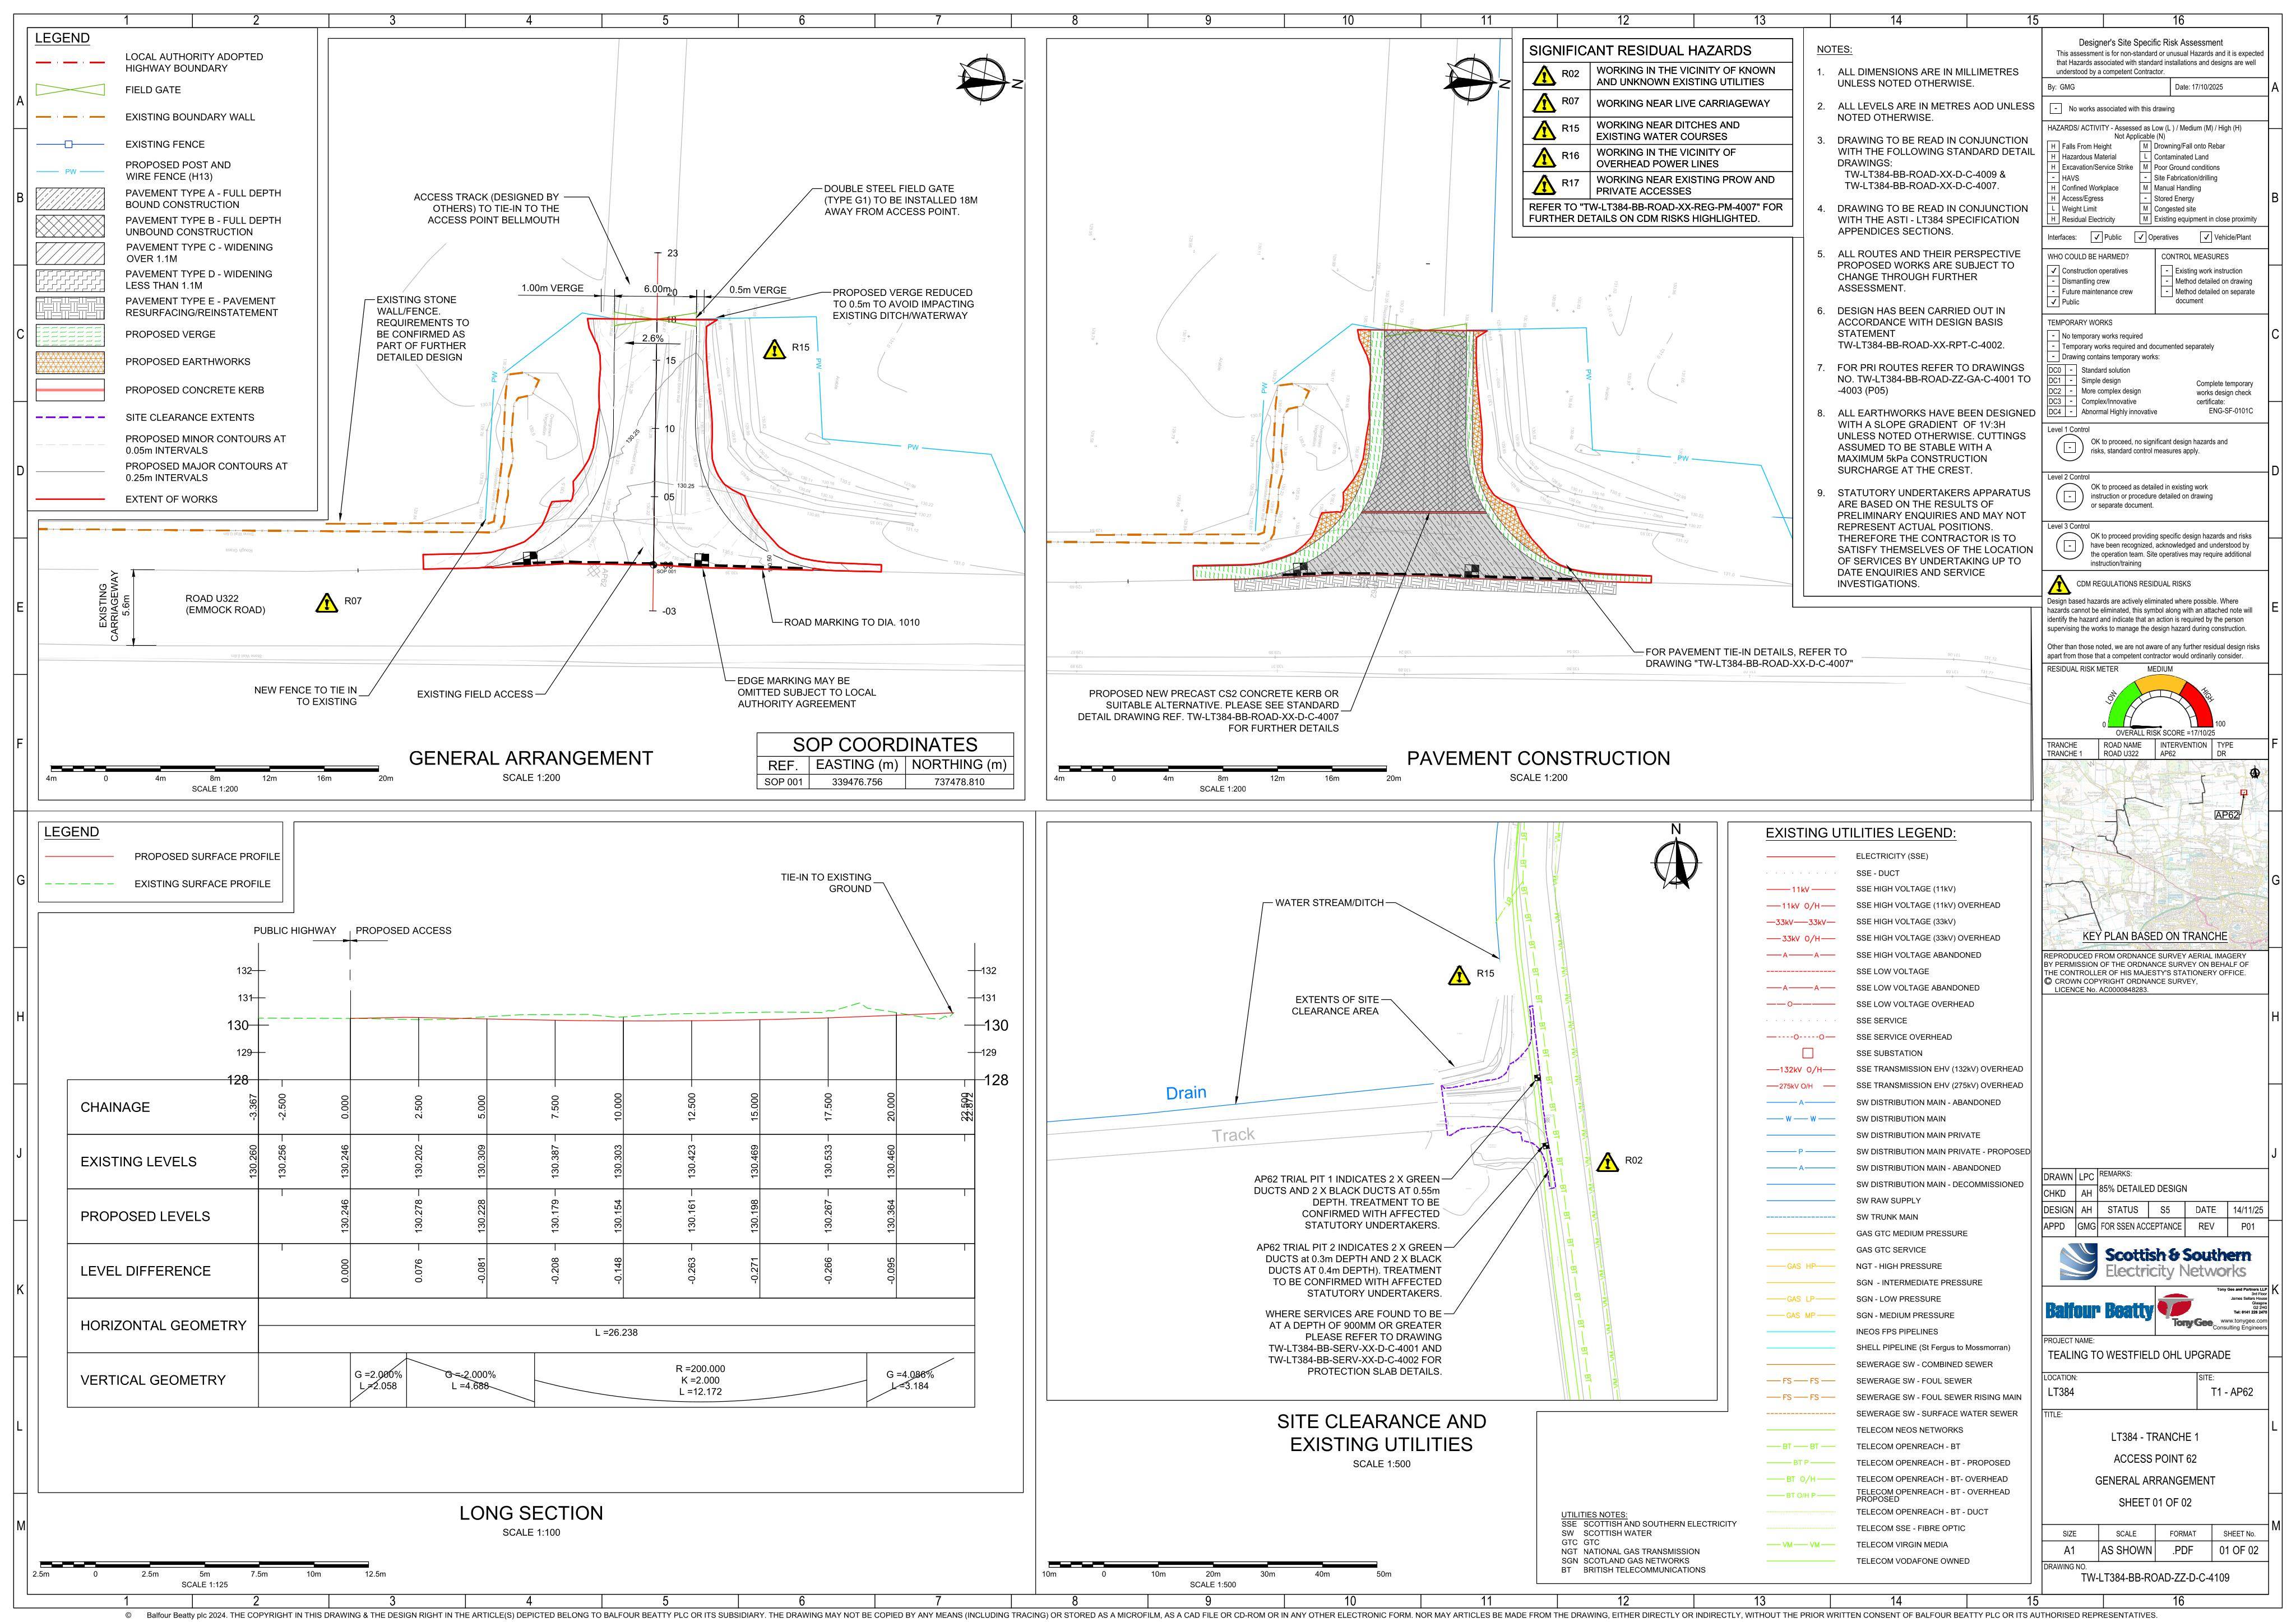Click the revision P01 cell

click(2248, 1226)
